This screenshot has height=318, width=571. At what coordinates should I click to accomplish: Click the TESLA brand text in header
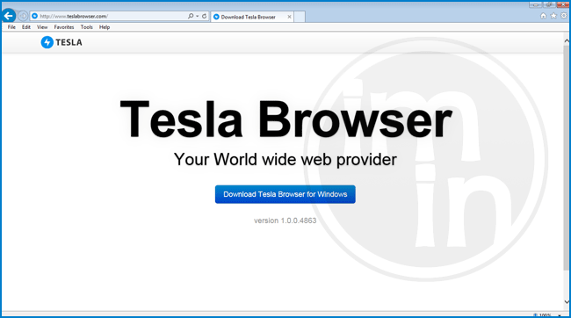pos(69,43)
